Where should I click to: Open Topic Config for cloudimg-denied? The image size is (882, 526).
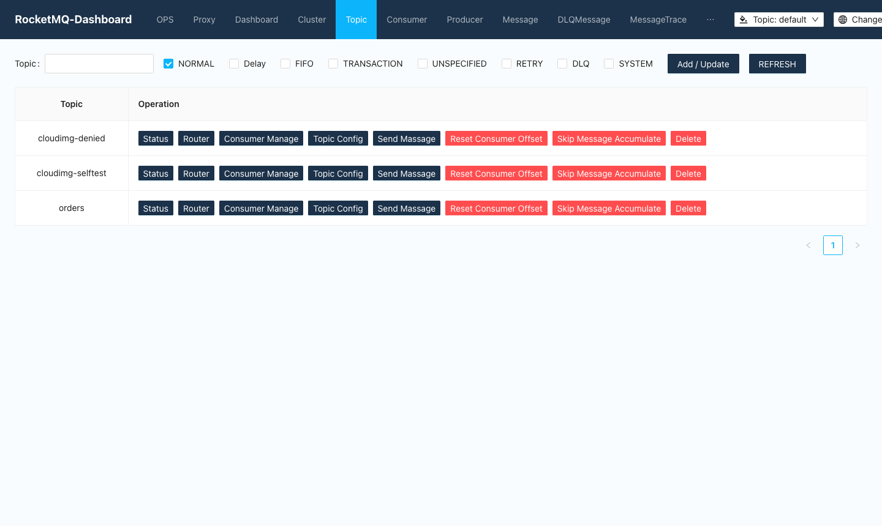point(338,139)
